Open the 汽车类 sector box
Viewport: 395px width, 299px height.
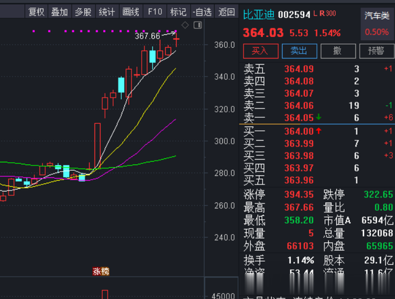tap(377, 24)
